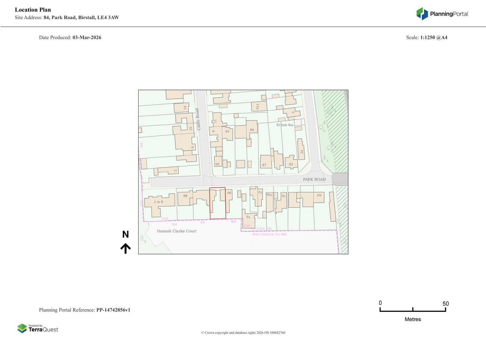Click building number 93 on the map
The width and height of the screenshot is (486, 344).
click(x=227, y=132)
